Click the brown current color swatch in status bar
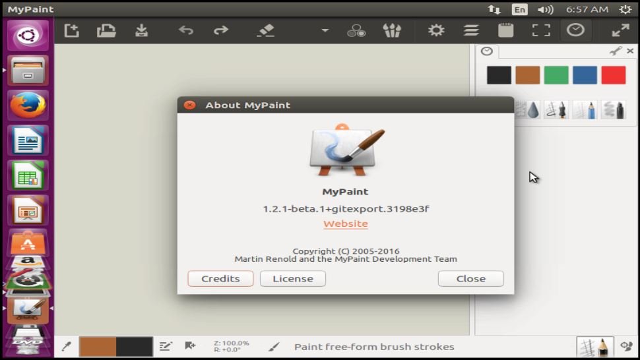 (98, 347)
